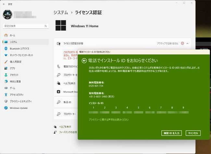The height and width of the screenshot is (154, 211).
Task: Click the 個人用設定 paintbrush icon
Action: (6, 62)
